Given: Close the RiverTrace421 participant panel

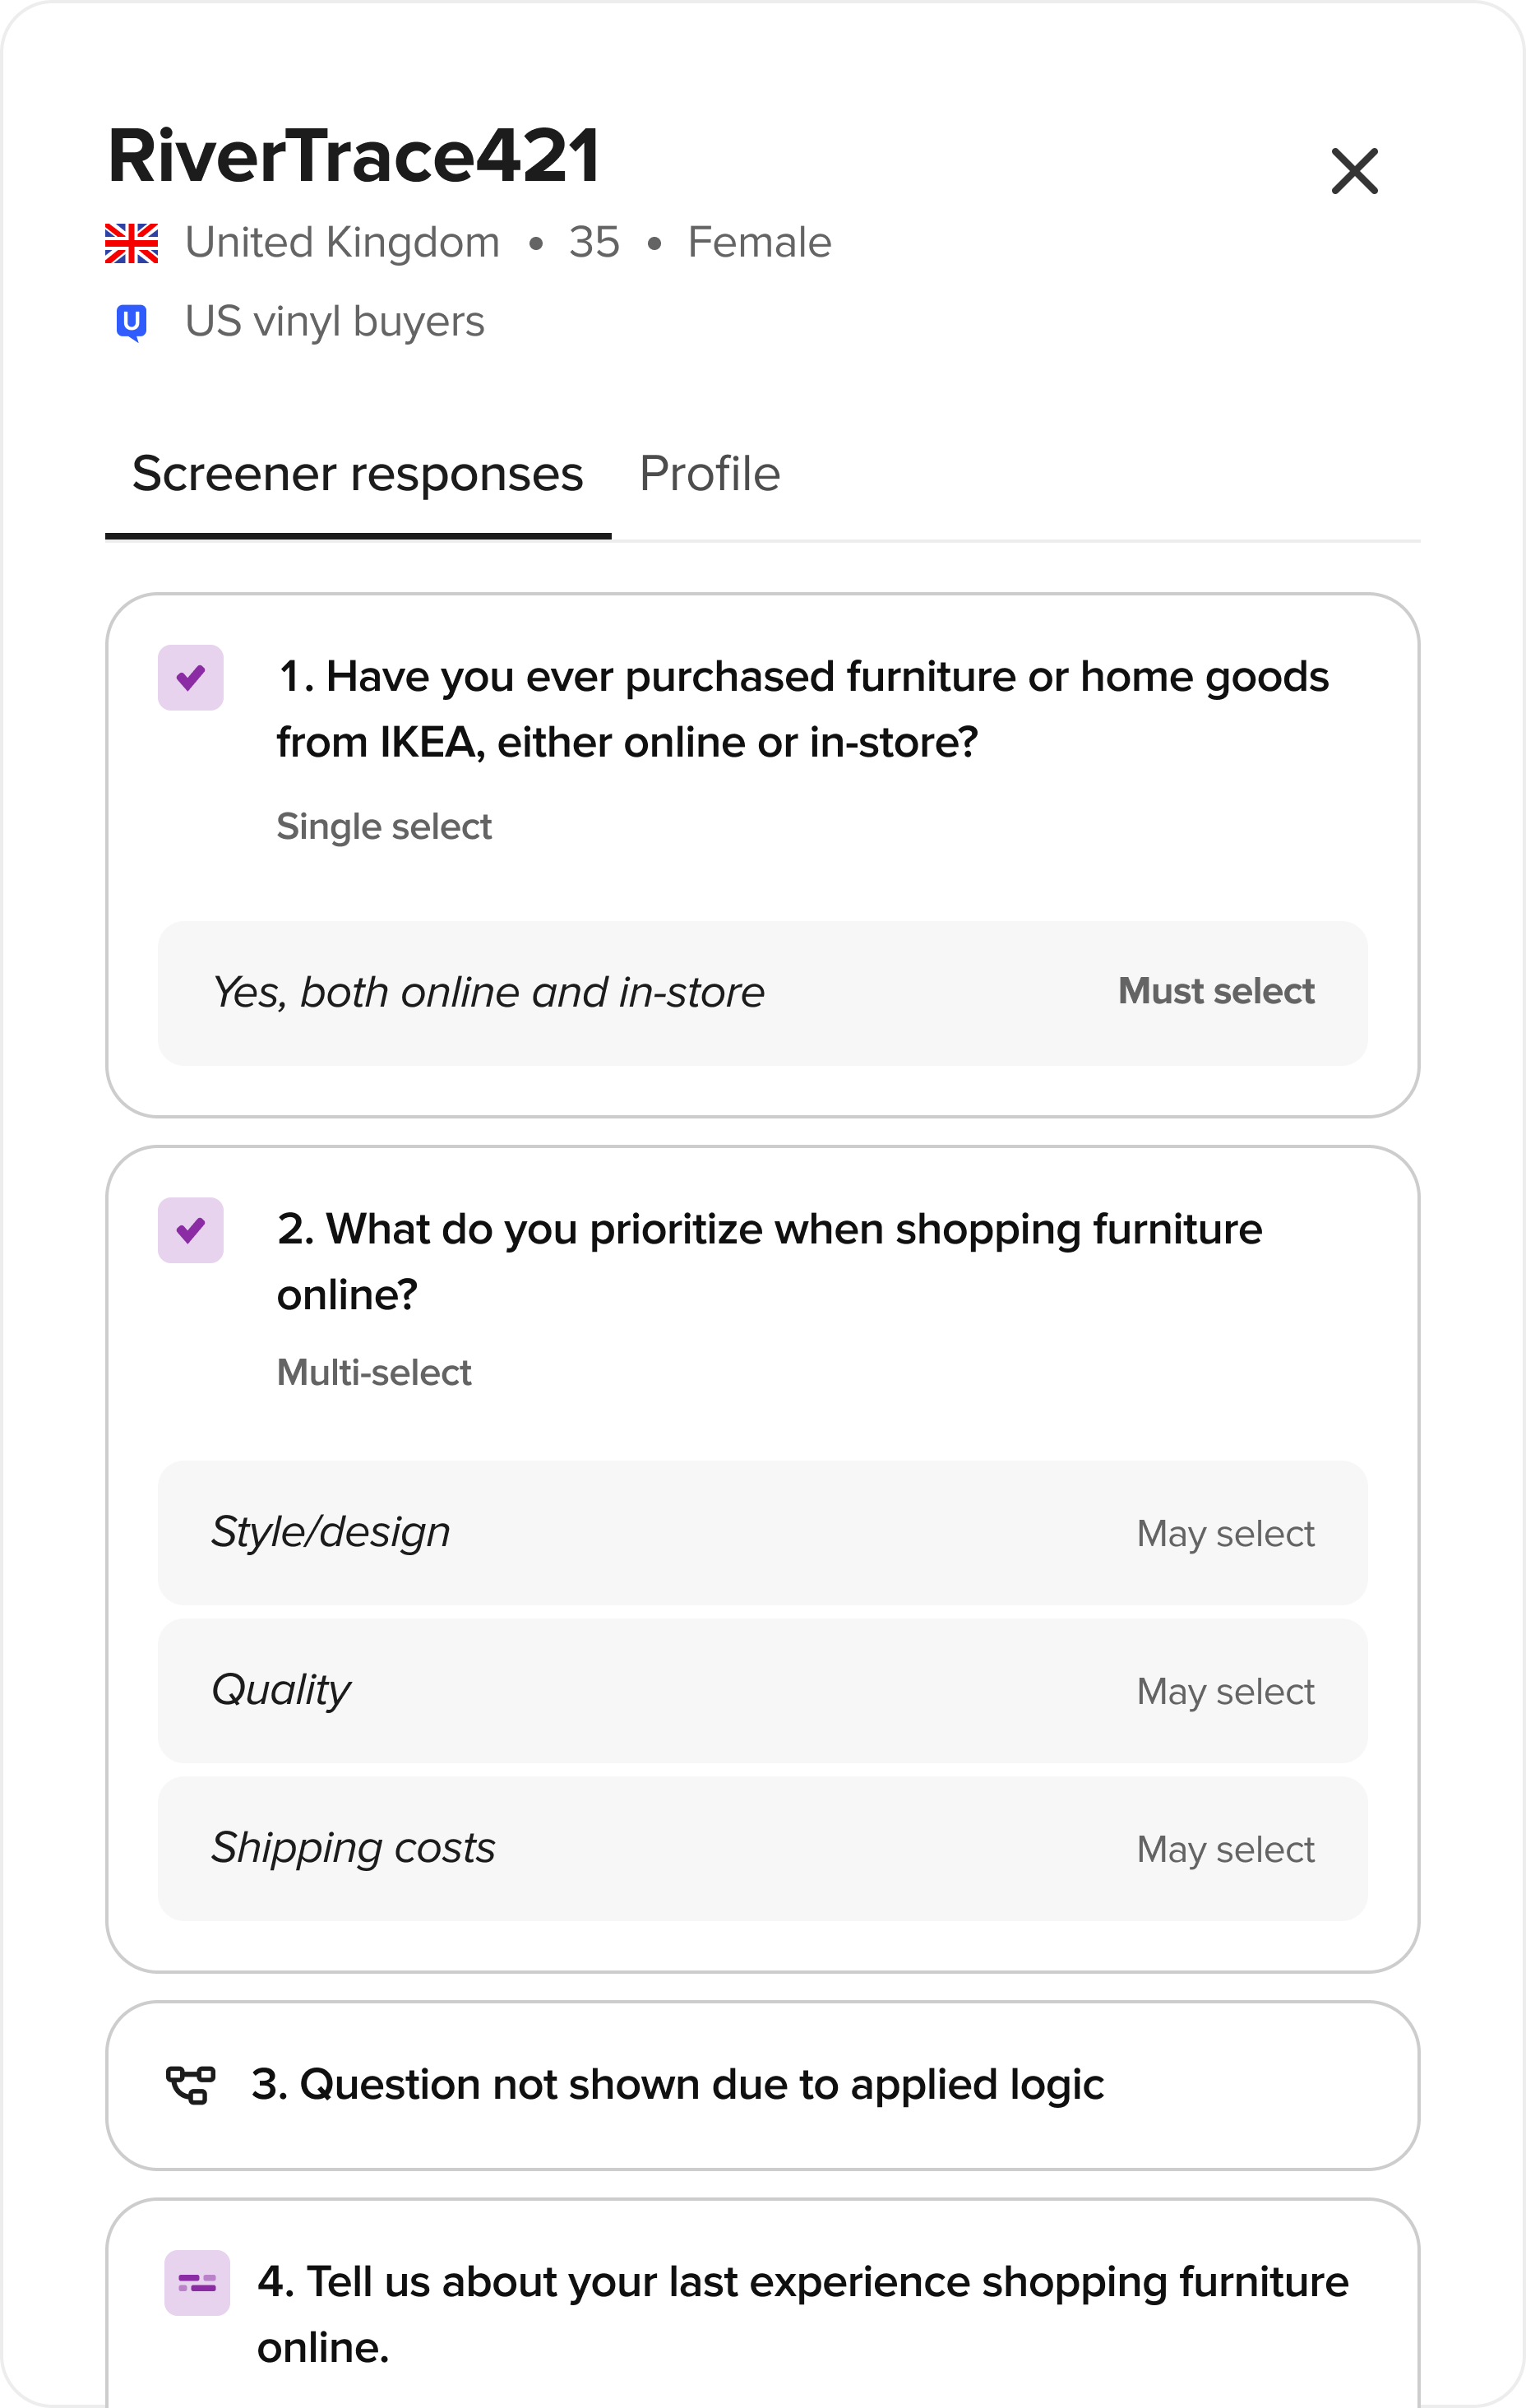Looking at the screenshot, I should click(1354, 171).
